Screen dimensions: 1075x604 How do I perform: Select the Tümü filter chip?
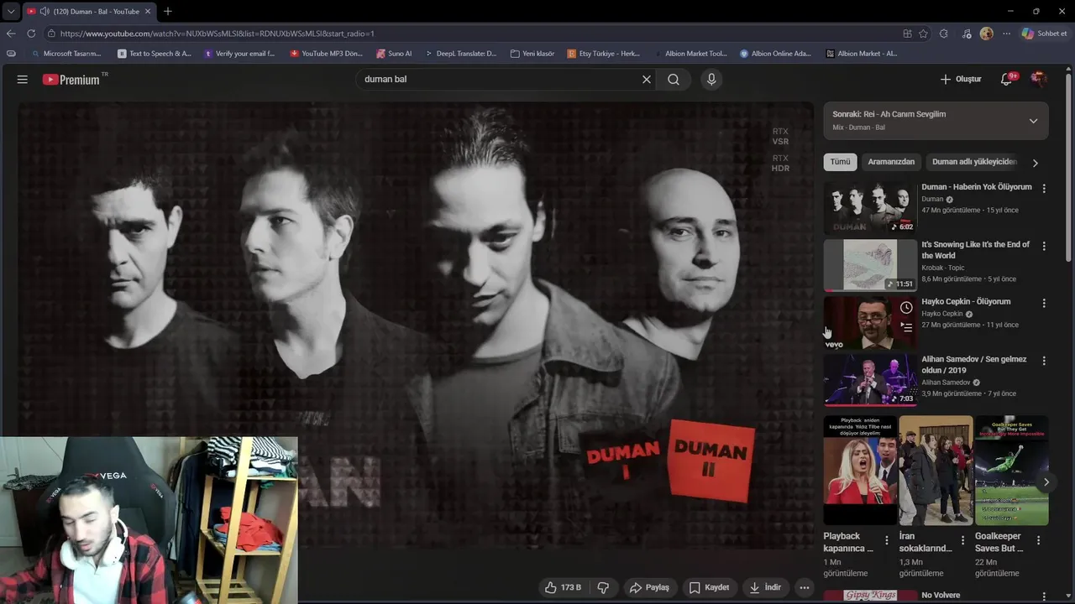point(840,162)
